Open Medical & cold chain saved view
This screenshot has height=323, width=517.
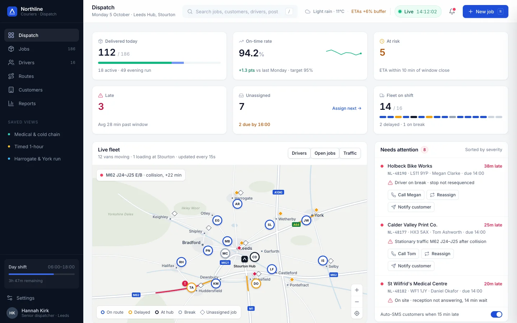[42, 134]
